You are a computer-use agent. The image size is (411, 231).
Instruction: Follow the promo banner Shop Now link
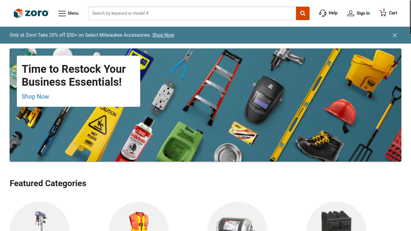coord(163,35)
